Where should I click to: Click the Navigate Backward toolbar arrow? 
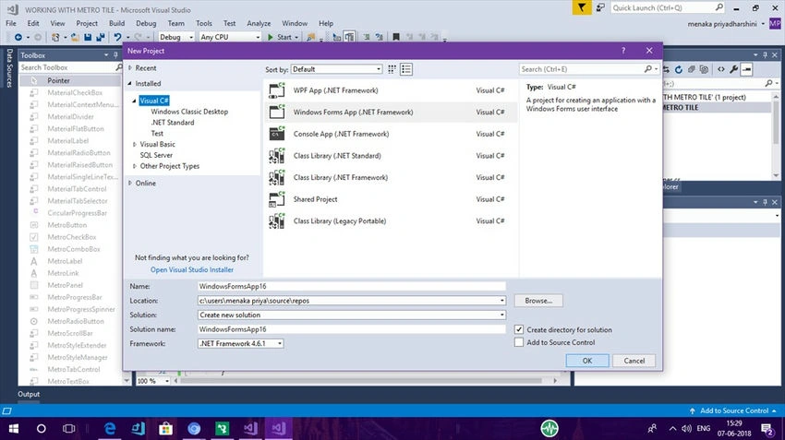pyautogui.click(x=18, y=37)
